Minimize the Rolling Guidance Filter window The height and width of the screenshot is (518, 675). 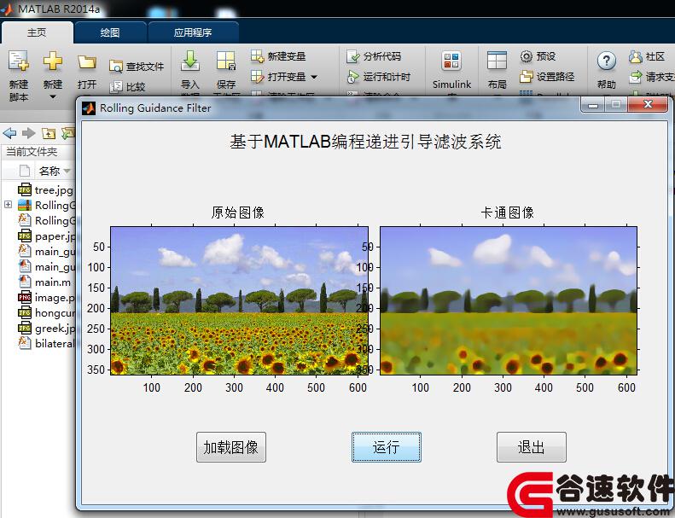point(593,105)
